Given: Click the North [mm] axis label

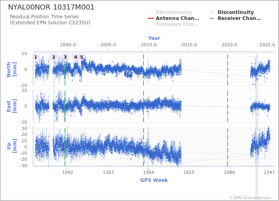Looking at the screenshot, I should pos(12,69).
